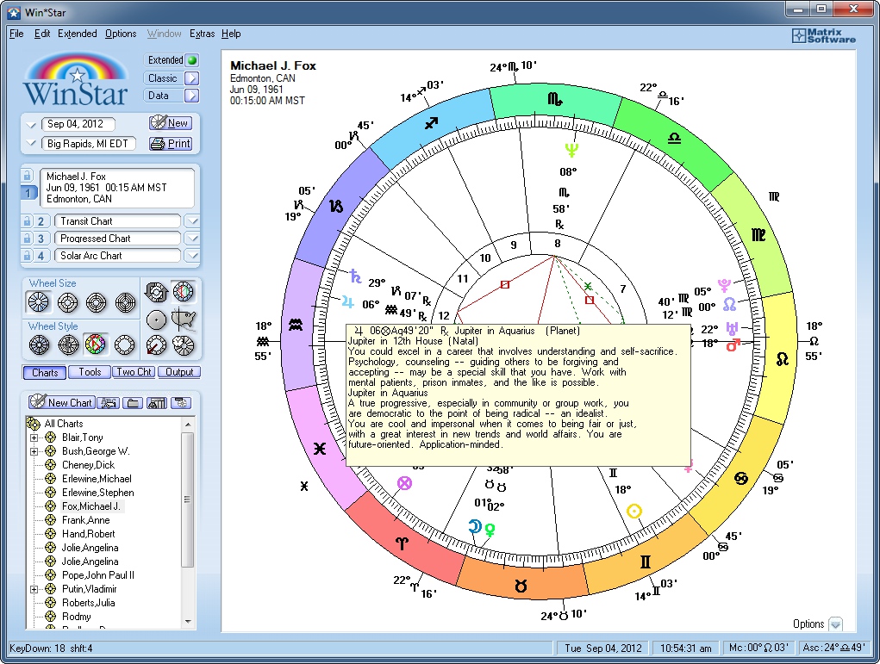The image size is (880, 664).
Task: Open the Options dropdown below the chart
Action: [x=836, y=624]
